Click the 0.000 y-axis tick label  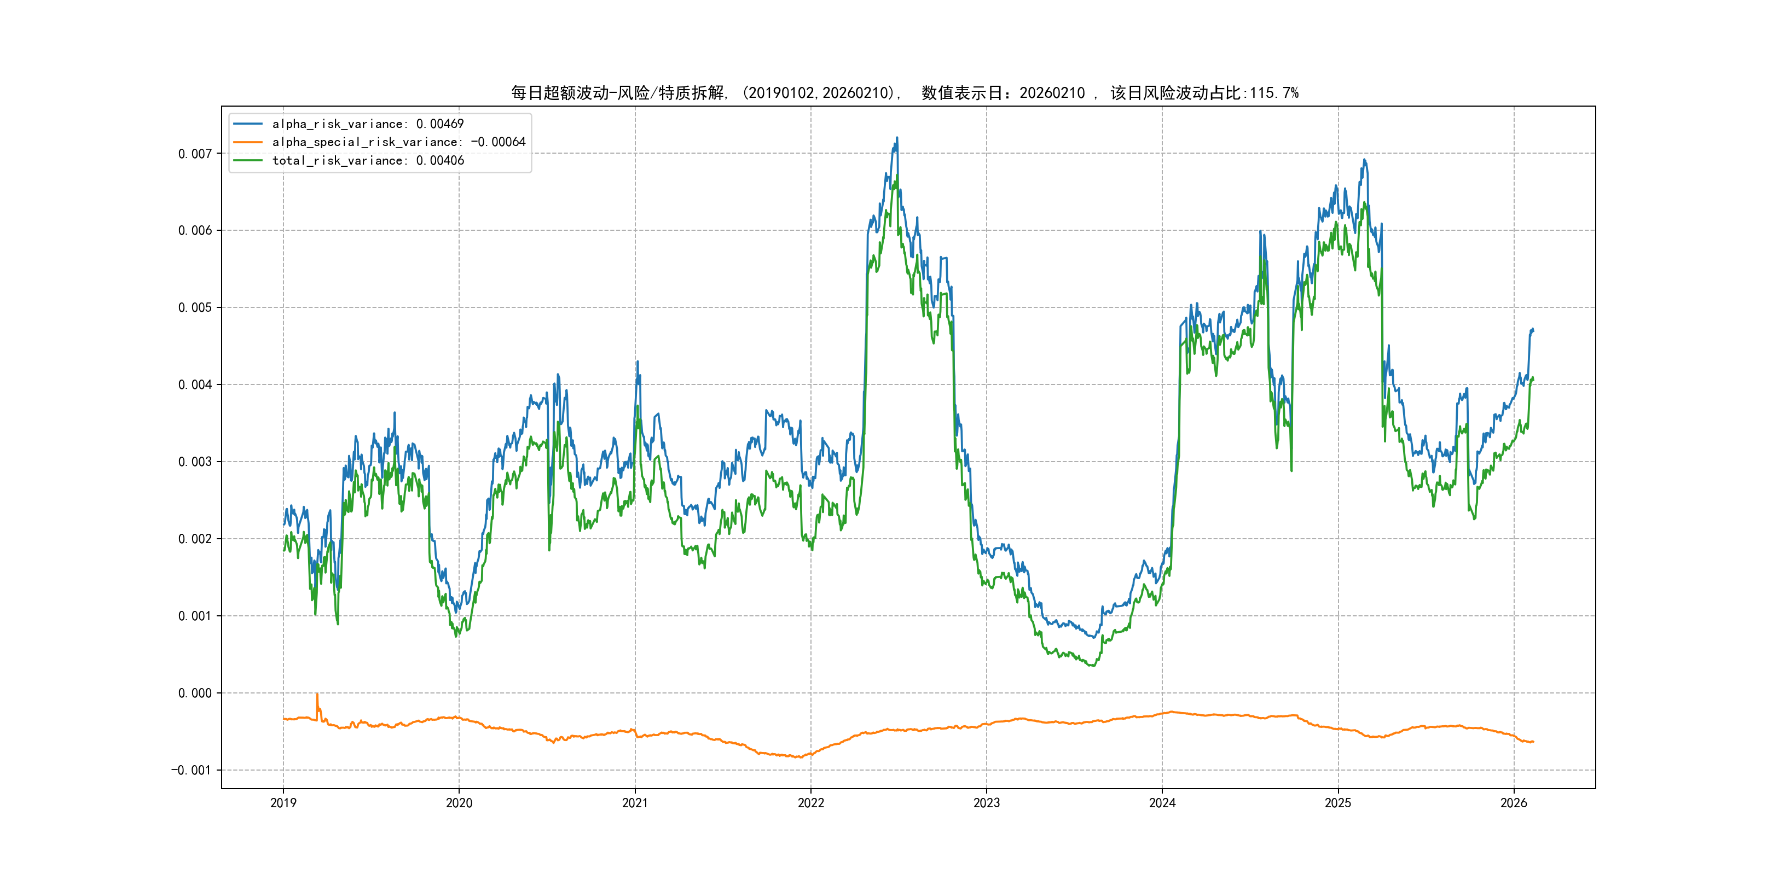(195, 693)
